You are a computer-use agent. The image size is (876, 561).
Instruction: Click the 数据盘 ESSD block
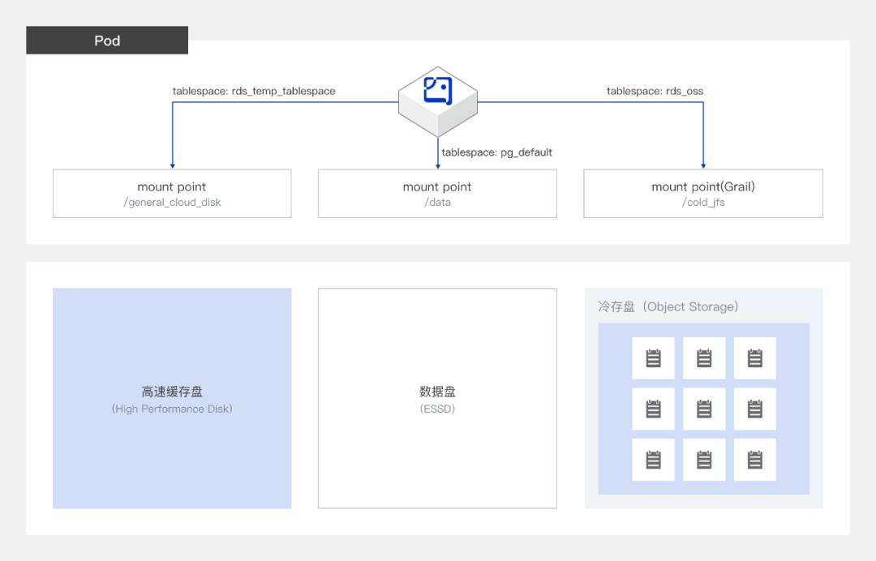pos(437,399)
